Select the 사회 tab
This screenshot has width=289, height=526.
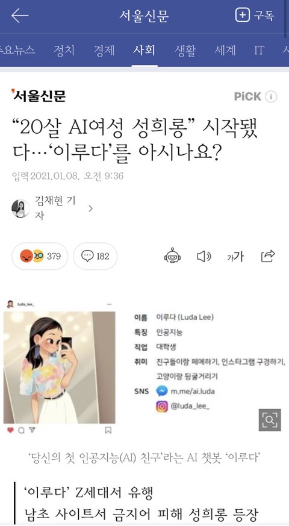coord(144,51)
